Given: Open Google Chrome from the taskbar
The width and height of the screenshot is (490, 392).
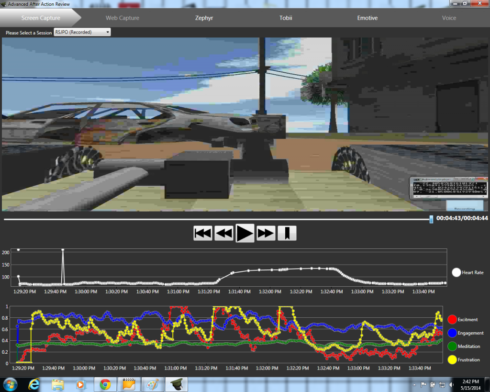Looking at the screenshot, I should (x=105, y=384).
